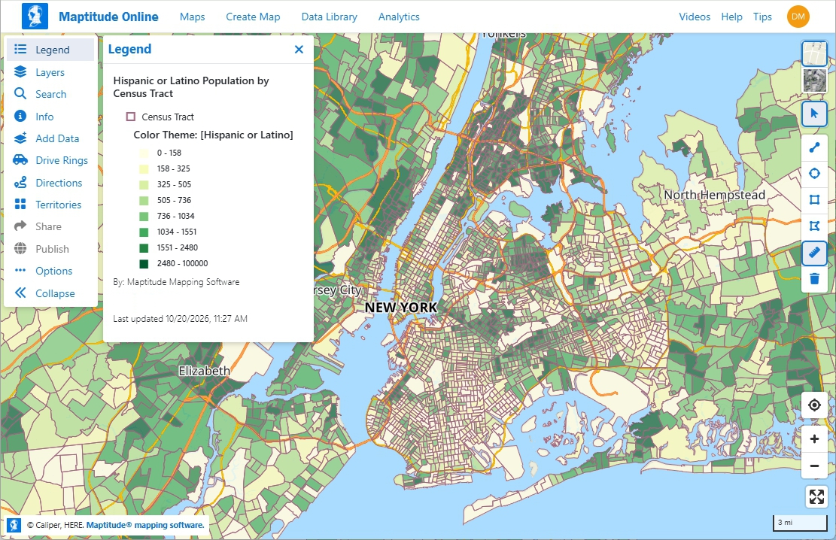Click the North Hempstead map label
The width and height of the screenshot is (836, 540).
click(714, 195)
